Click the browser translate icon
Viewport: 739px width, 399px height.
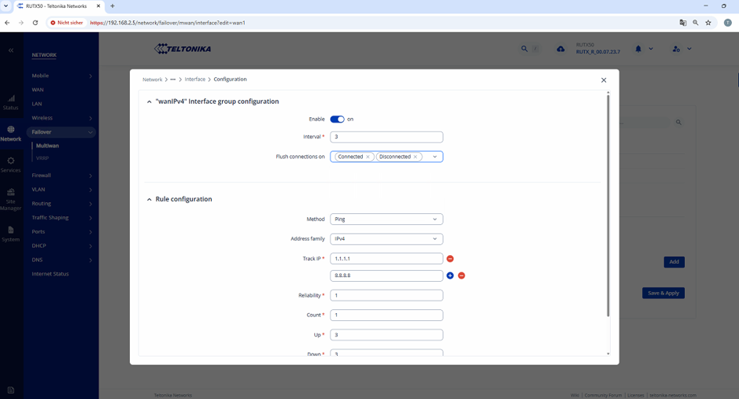(x=683, y=23)
